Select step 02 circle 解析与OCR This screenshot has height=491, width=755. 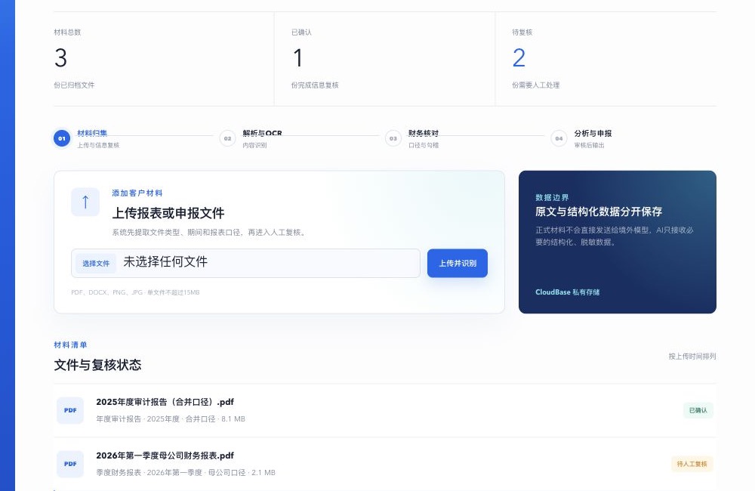click(227, 138)
